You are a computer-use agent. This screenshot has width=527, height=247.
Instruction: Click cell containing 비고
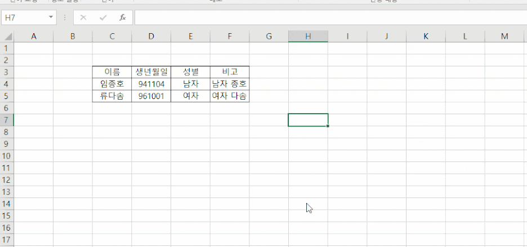(x=230, y=72)
